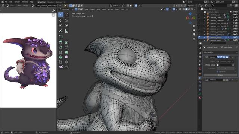Open the Global transform orientation dropdown
This screenshot has height=134, width=239.
tap(115, 6)
